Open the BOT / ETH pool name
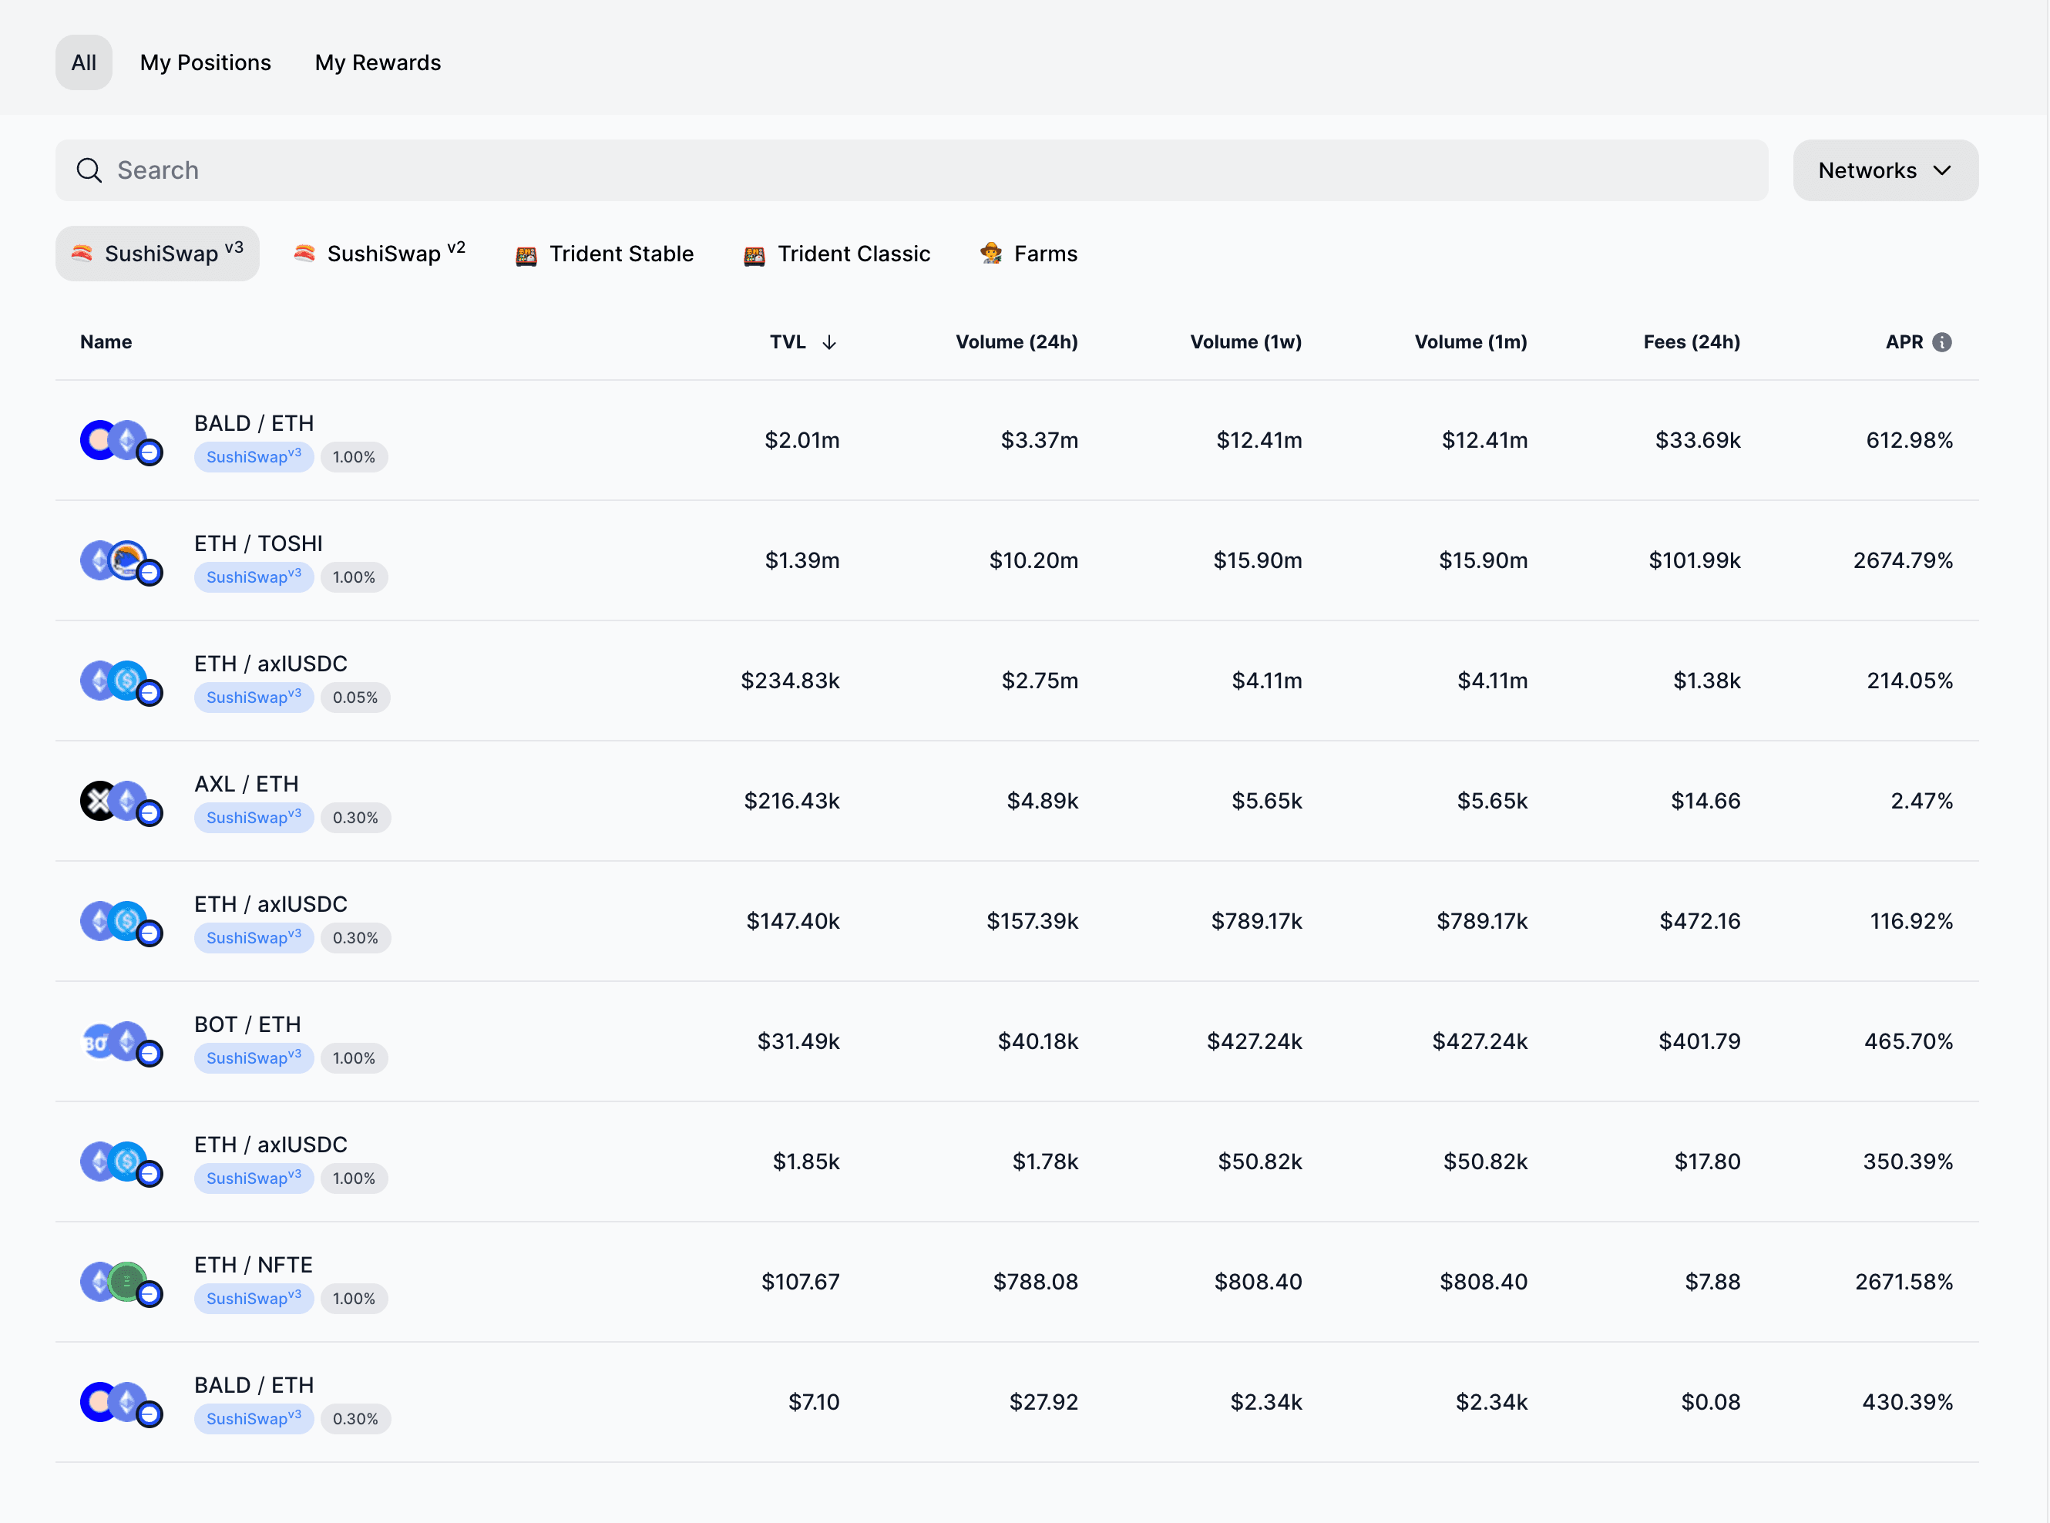 pyautogui.click(x=248, y=1025)
